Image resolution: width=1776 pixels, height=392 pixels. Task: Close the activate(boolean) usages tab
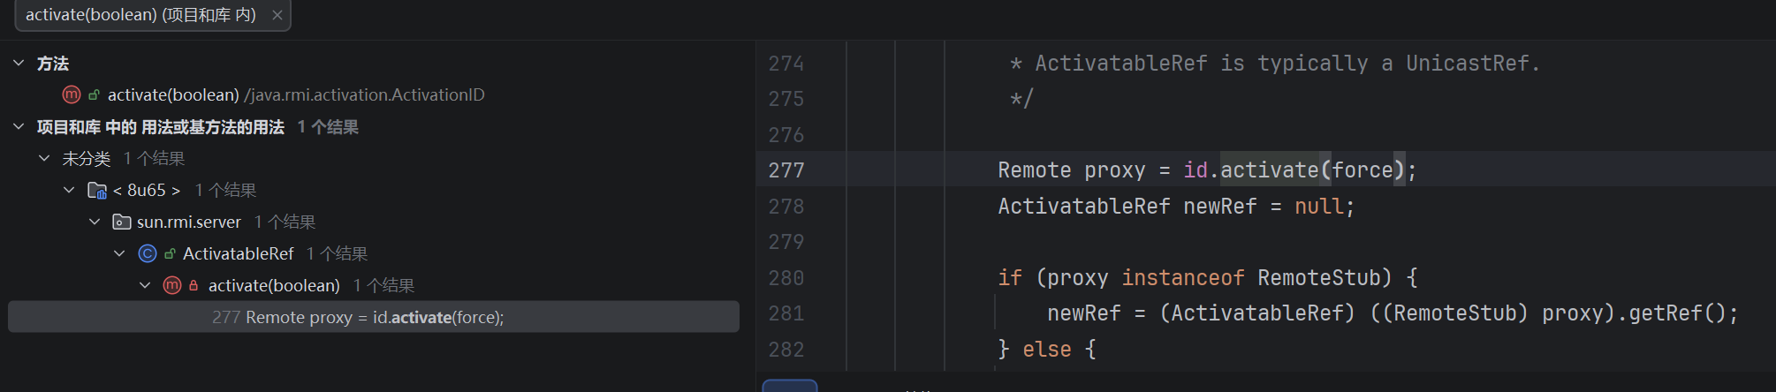tap(277, 15)
